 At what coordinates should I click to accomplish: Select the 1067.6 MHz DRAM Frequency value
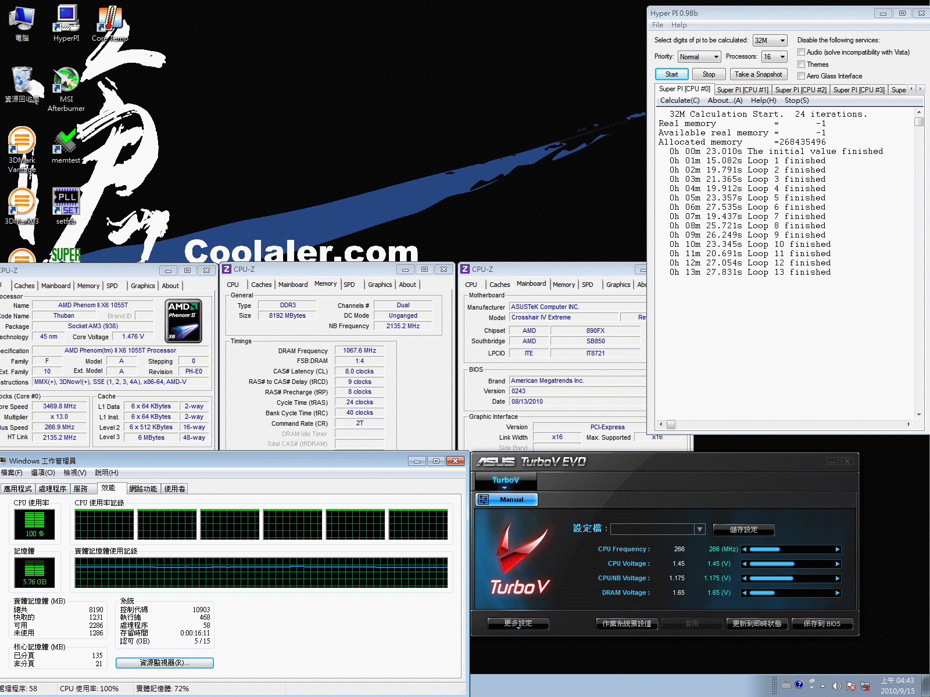click(x=359, y=350)
